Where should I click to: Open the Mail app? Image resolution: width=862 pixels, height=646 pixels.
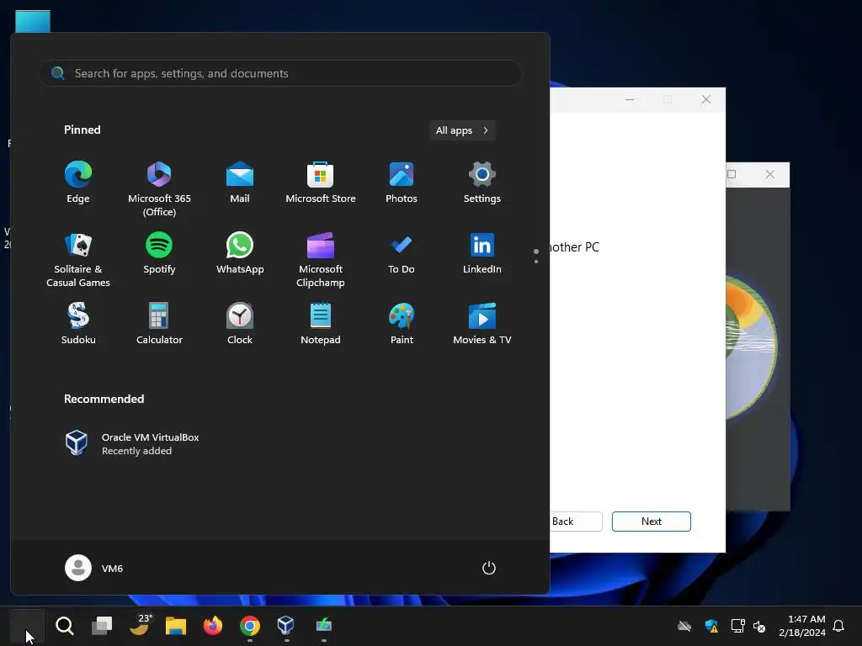pyautogui.click(x=240, y=183)
